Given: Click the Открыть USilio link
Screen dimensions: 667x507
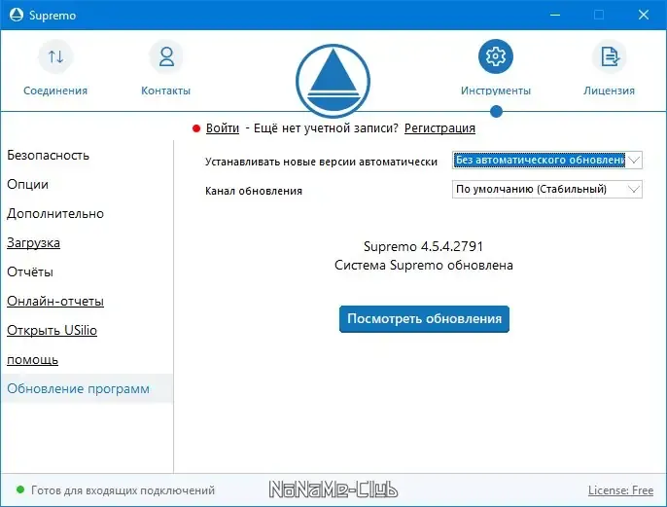Looking at the screenshot, I should [x=52, y=330].
